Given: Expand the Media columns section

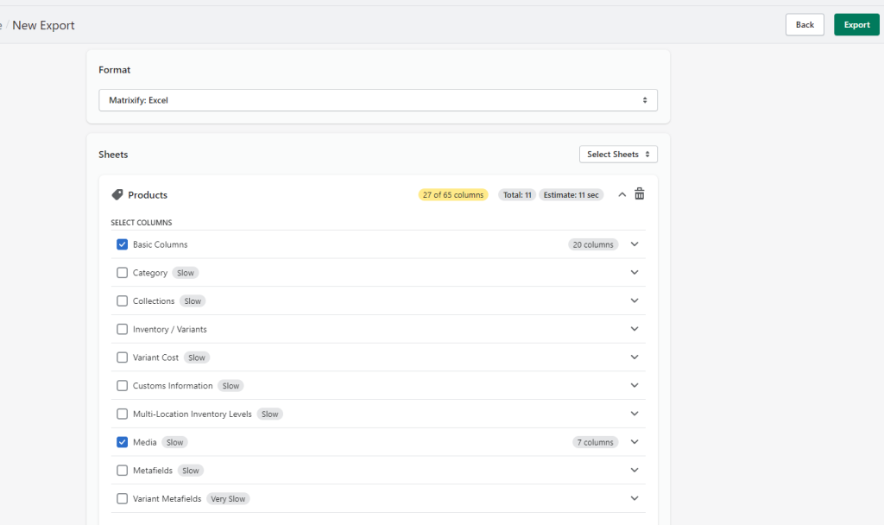Looking at the screenshot, I should tap(635, 441).
